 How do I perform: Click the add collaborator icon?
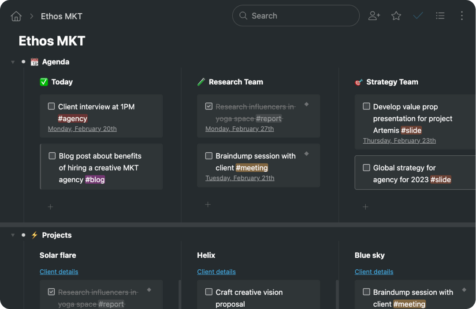(x=374, y=16)
